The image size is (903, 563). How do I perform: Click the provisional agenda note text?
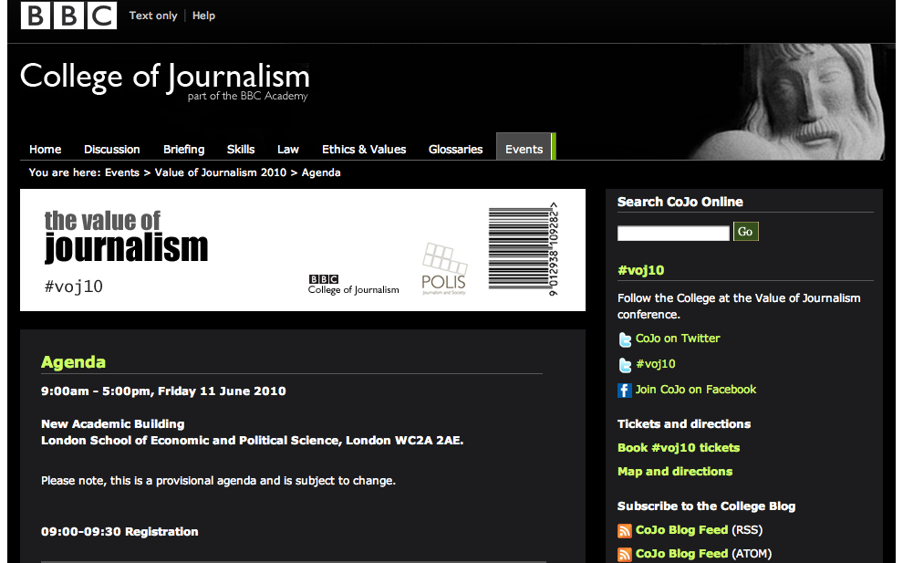point(218,481)
